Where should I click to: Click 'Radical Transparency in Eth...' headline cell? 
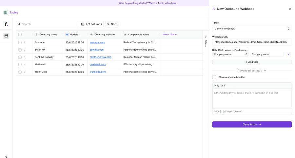140,42
